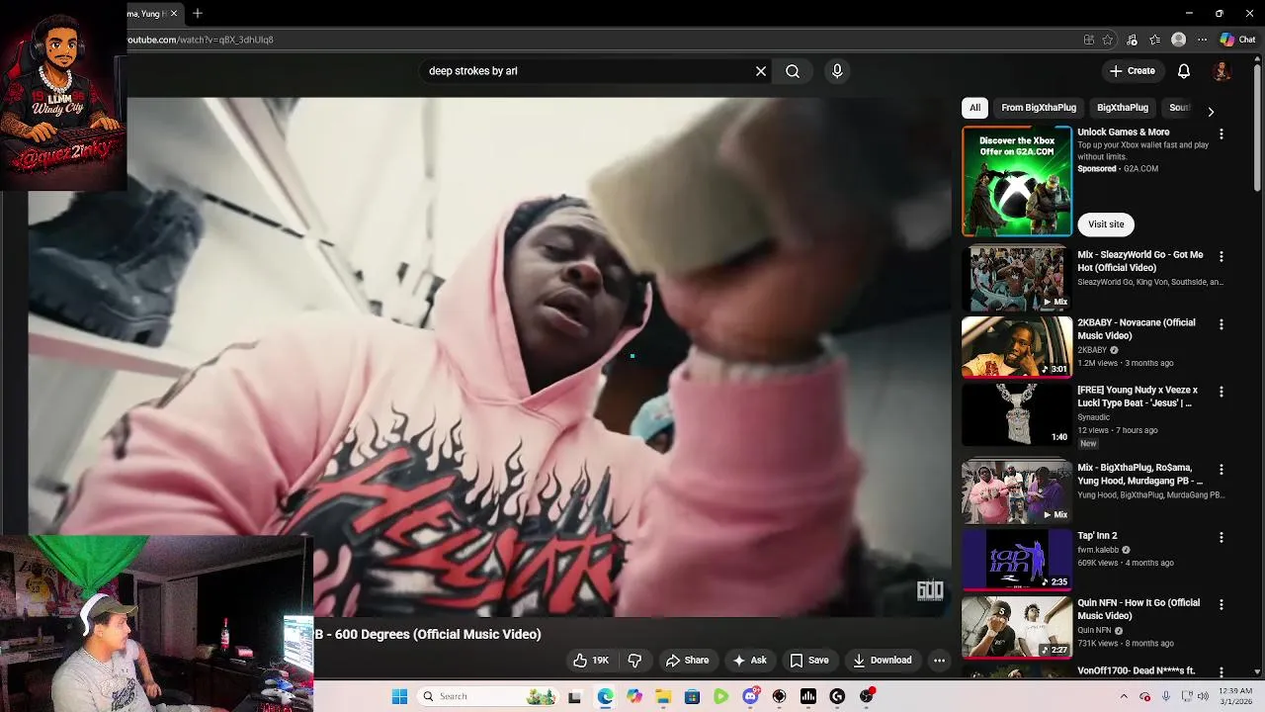Select the All filter chip
Screen dimensions: 1265x712
pyautogui.click(x=974, y=108)
